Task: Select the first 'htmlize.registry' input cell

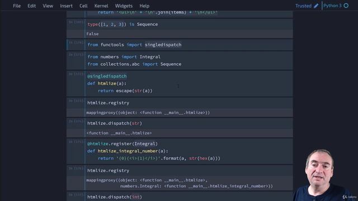Action: [x=190, y=103]
